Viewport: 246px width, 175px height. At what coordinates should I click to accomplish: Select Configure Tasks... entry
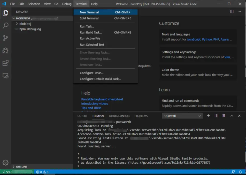click(x=106, y=73)
